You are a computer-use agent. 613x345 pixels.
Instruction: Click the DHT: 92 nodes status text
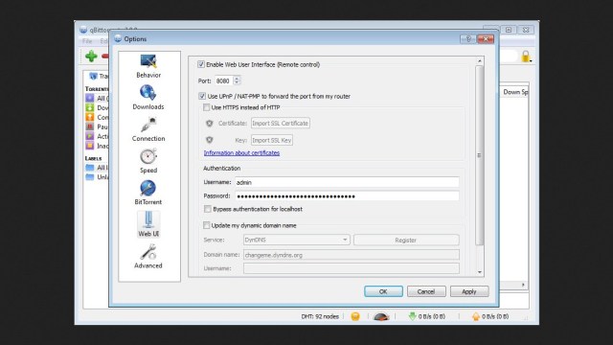click(x=320, y=316)
